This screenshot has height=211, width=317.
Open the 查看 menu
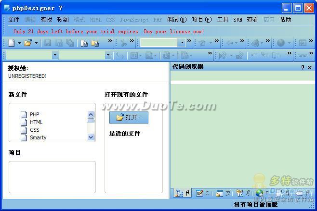click(x=252, y=20)
